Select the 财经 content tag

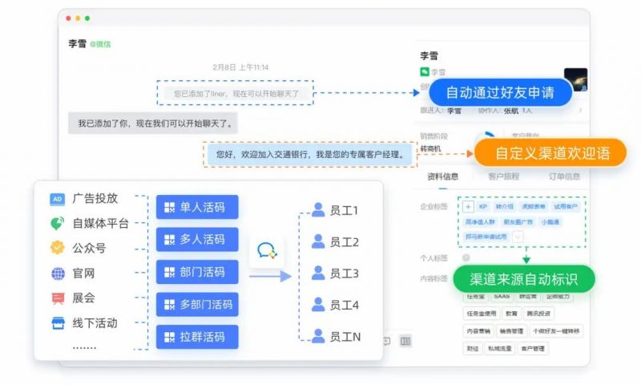pyautogui.click(x=473, y=349)
